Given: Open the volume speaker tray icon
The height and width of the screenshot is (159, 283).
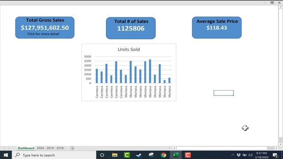Looking at the screenshot, I should [x=251, y=155].
